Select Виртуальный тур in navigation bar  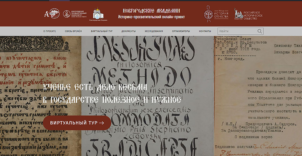pyautogui.click(x=102, y=31)
